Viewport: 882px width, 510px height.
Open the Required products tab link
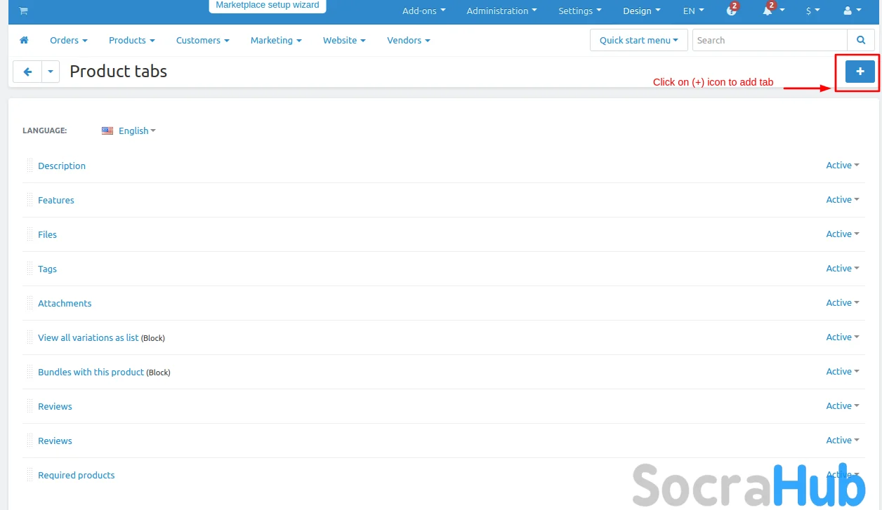click(76, 476)
